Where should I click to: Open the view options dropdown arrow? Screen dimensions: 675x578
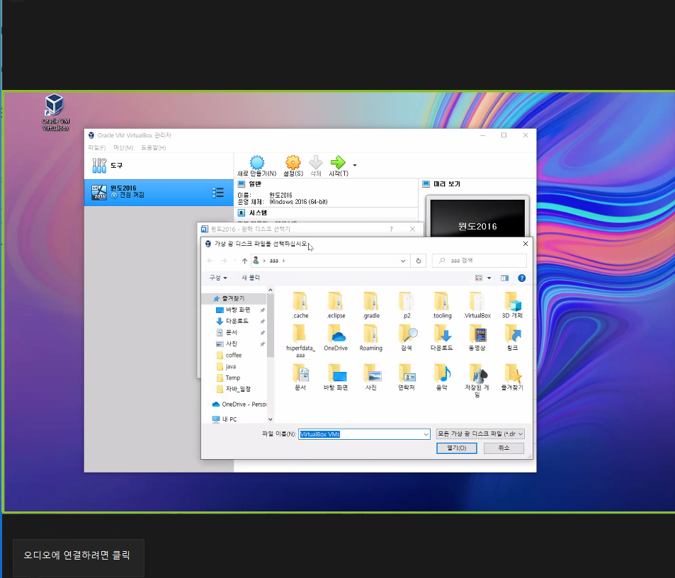489,278
